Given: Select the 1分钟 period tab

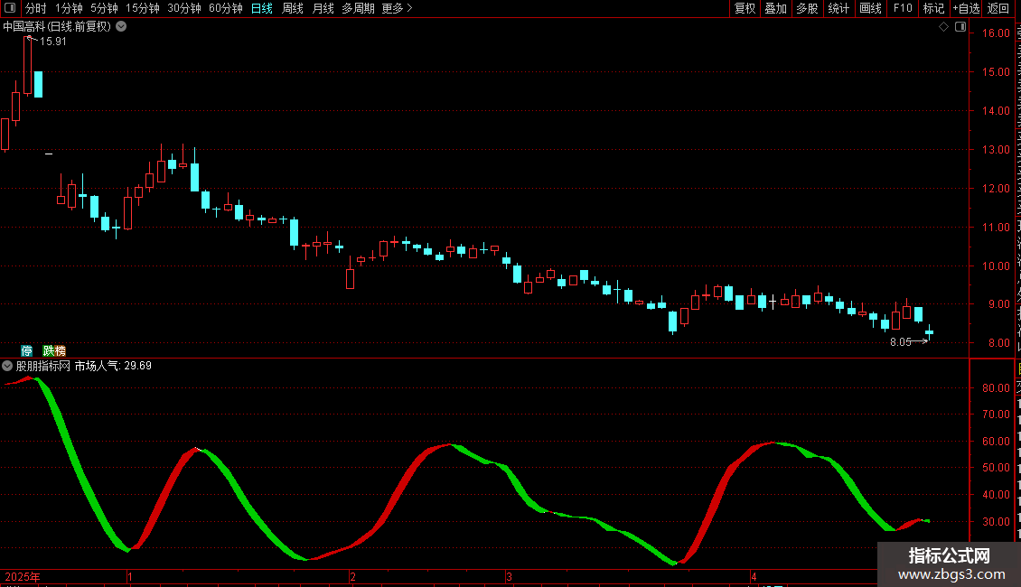Looking at the screenshot, I should point(69,8).
